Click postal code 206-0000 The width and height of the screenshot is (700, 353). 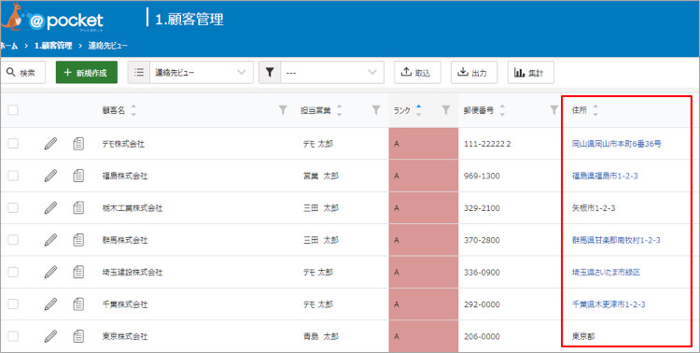[x=482, y=336]
